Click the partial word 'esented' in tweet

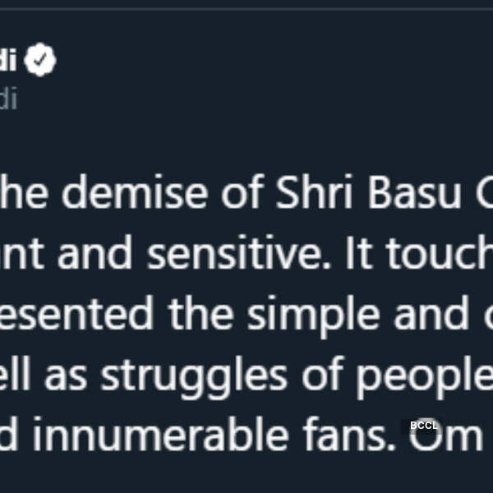point(77,313)
